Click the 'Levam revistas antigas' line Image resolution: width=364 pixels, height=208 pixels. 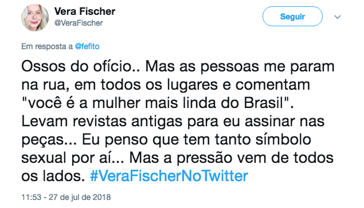click(x=173, y=121)
